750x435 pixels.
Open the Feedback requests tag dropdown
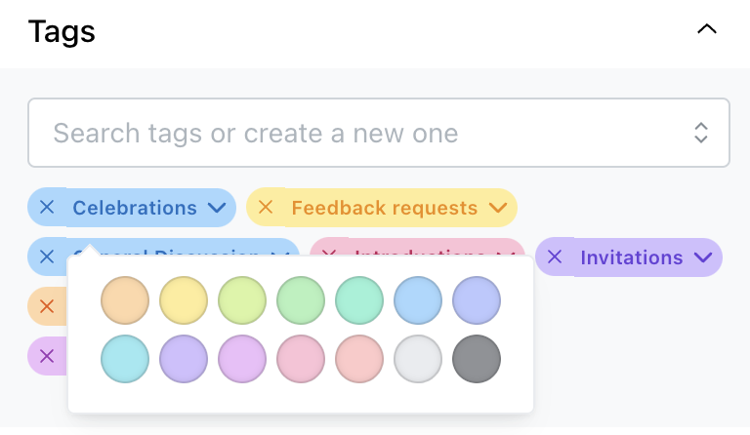click(498, 208)
